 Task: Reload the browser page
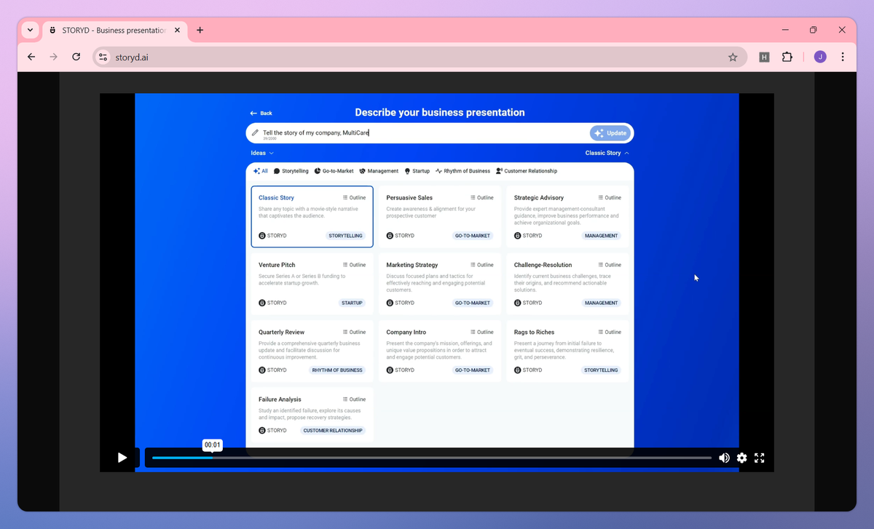[x=76, y=57]
